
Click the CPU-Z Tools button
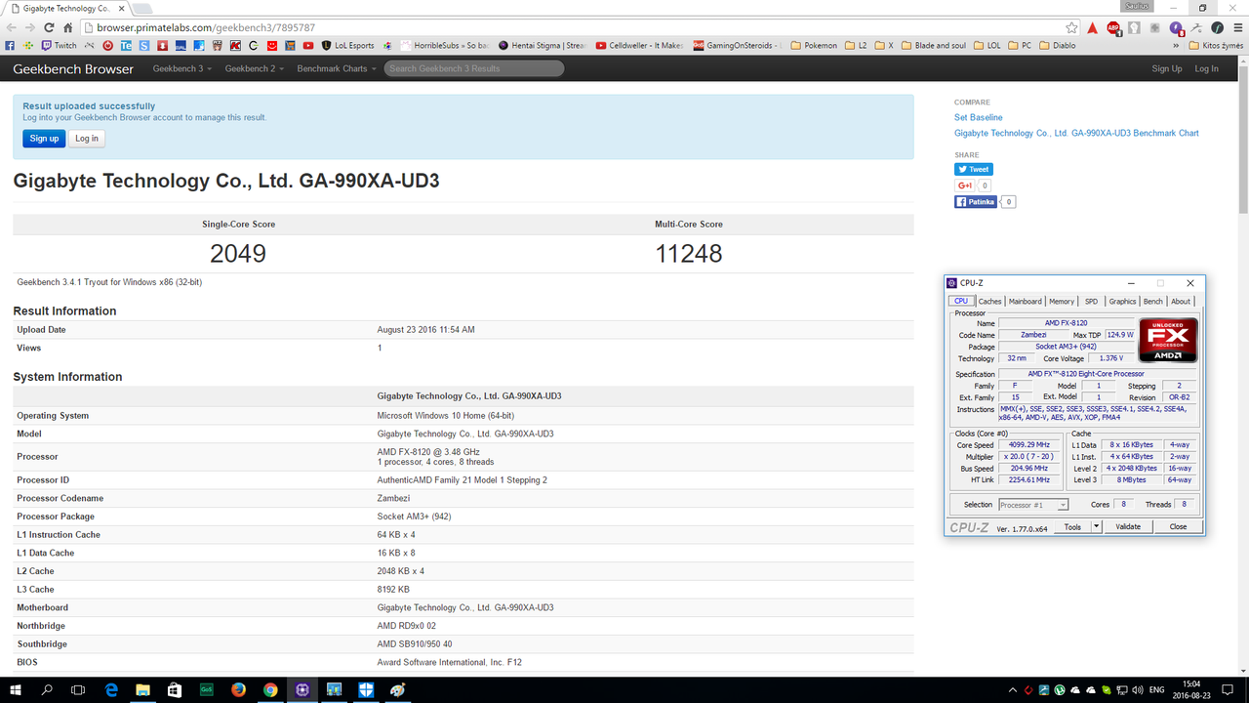coord(1072,526)
